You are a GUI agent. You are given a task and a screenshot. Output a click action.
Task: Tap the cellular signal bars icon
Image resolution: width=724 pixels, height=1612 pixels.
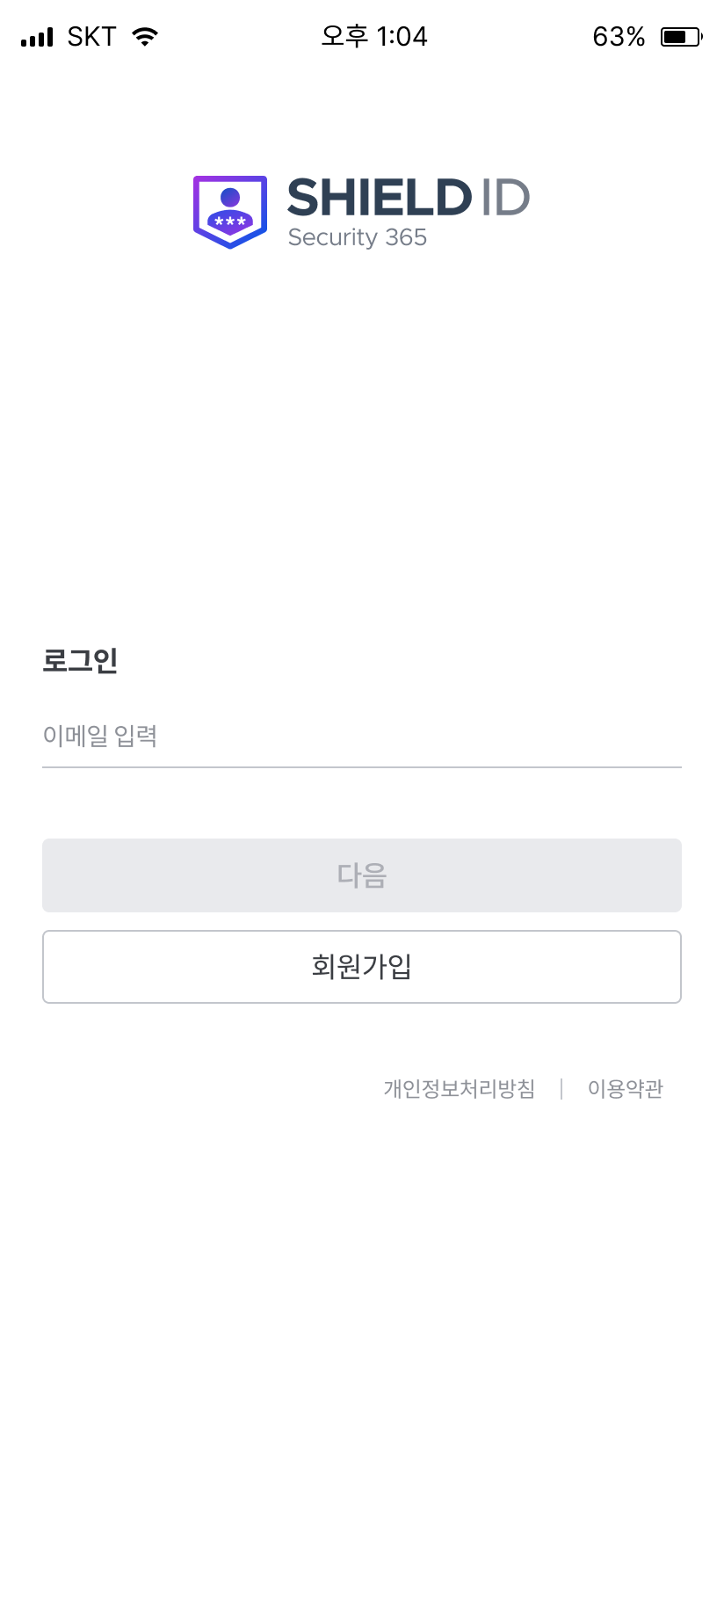pos(37,38)
